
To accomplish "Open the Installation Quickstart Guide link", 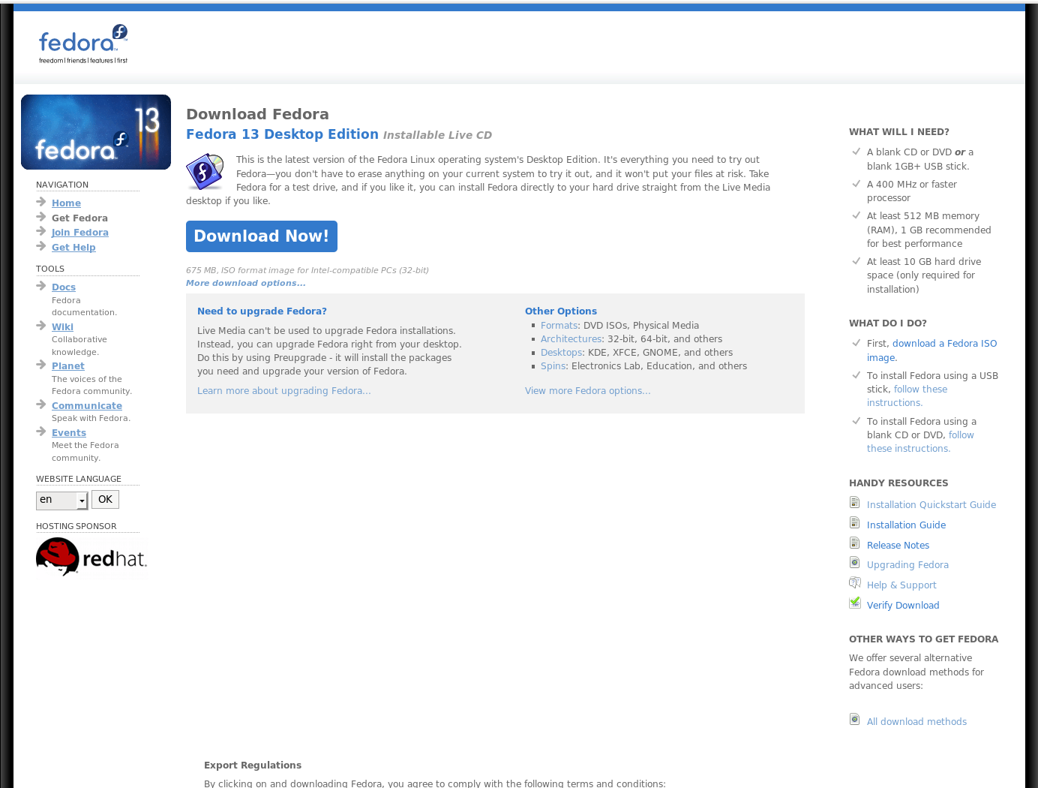I will pyautogui.click(x=931, y=505).
